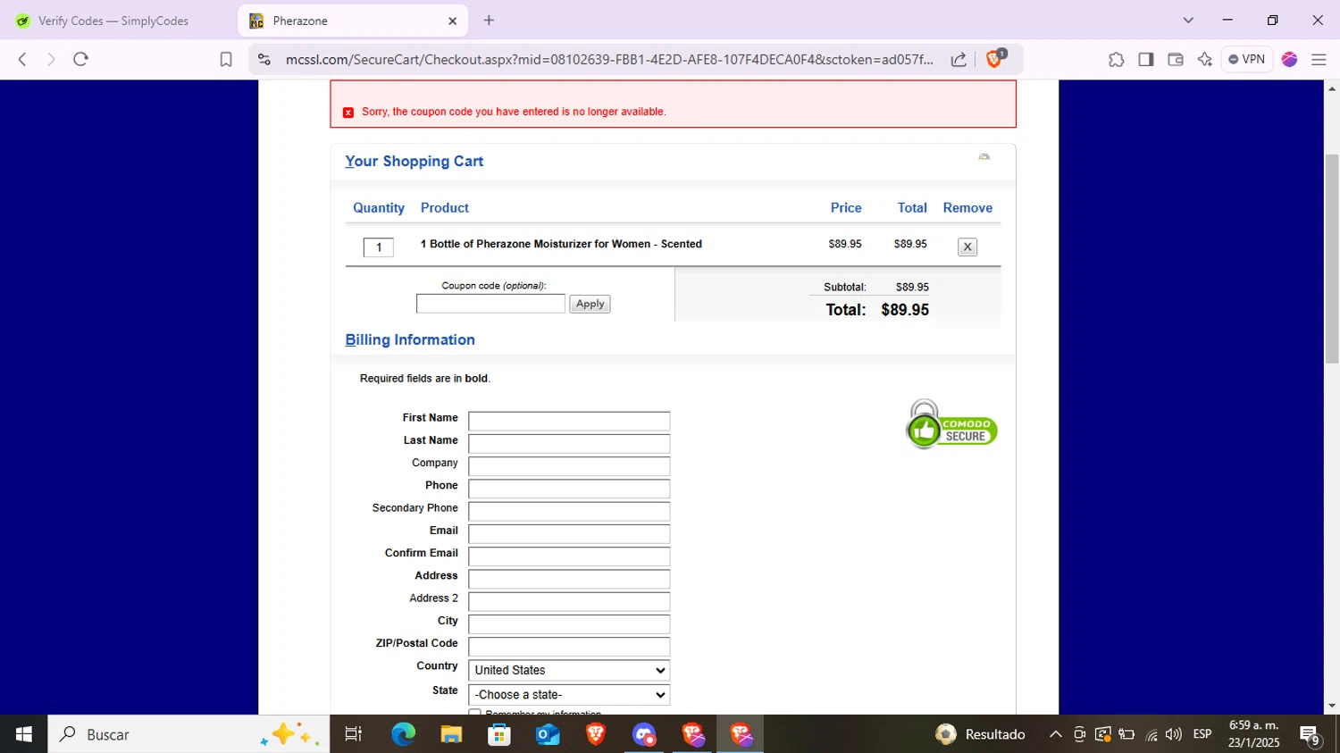Open the notification center icon
This screenshot has width=1340, height=753.
pyautogui.click(x=1311, y=734)
